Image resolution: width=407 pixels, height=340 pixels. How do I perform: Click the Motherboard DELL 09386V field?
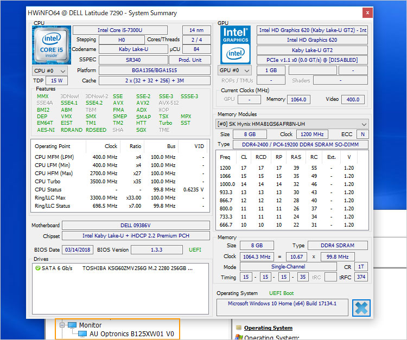(x=136, y=226)
